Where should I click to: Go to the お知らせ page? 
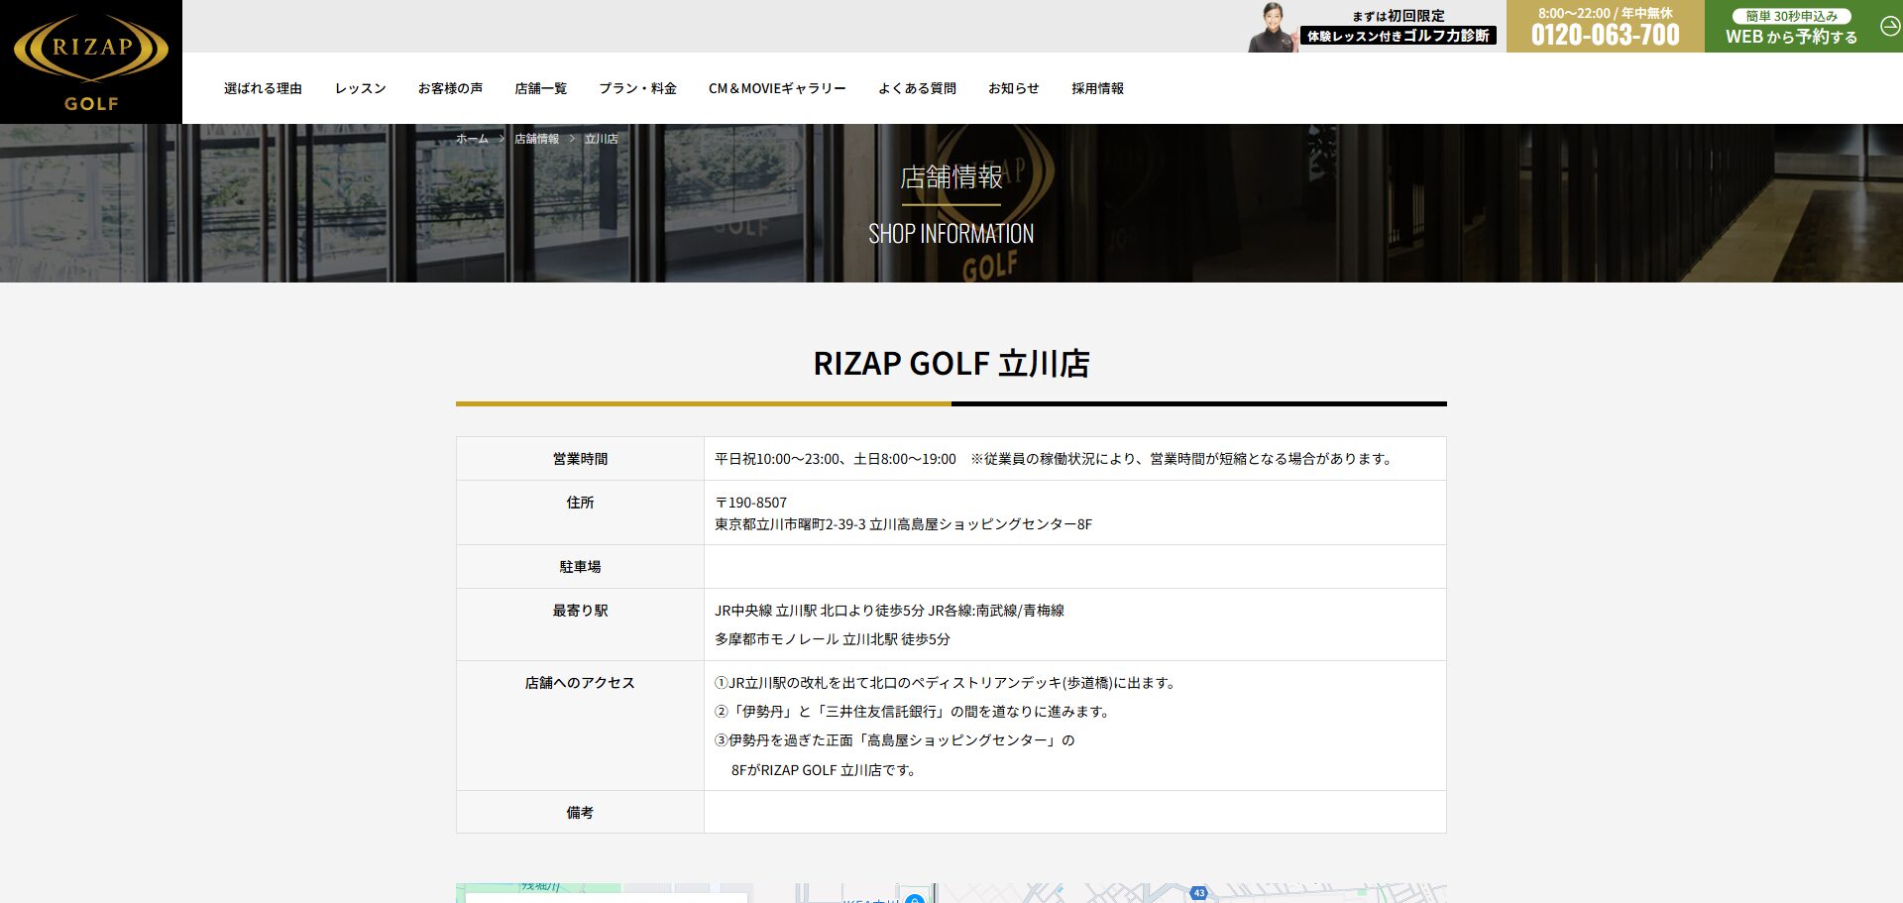(x=1013, y=88)
